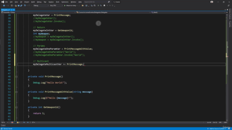Click the Comment out lines toolbar icon
Viewport: 232px width, 130px height.
(98, 6)
